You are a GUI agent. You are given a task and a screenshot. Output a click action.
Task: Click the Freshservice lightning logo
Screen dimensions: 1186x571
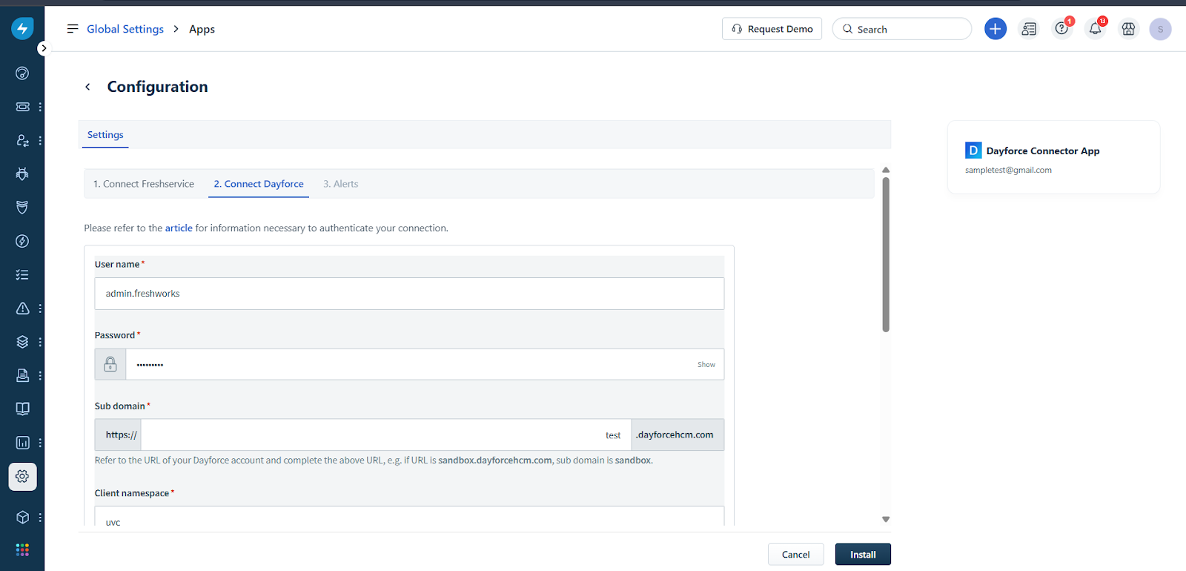coord(22,29)
